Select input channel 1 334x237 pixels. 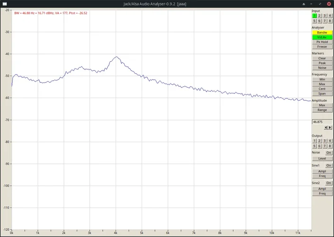pos(315,16)
